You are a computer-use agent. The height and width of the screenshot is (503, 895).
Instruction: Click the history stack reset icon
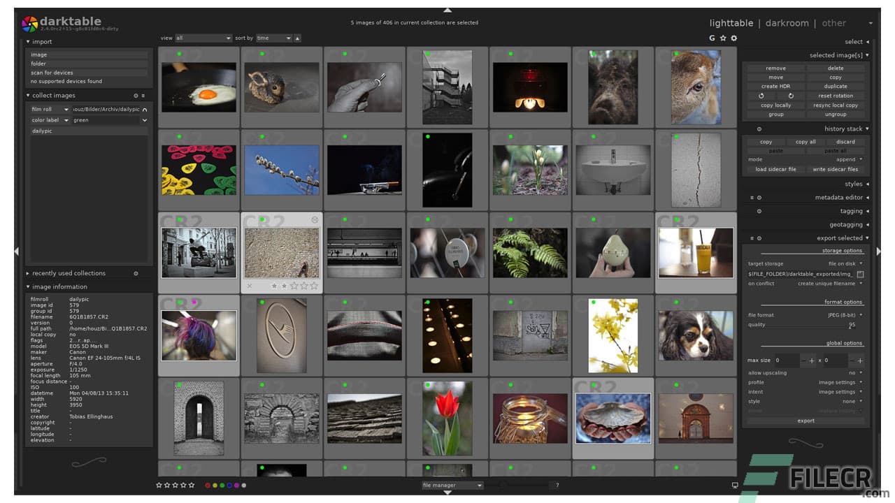(x=759, y=129)
